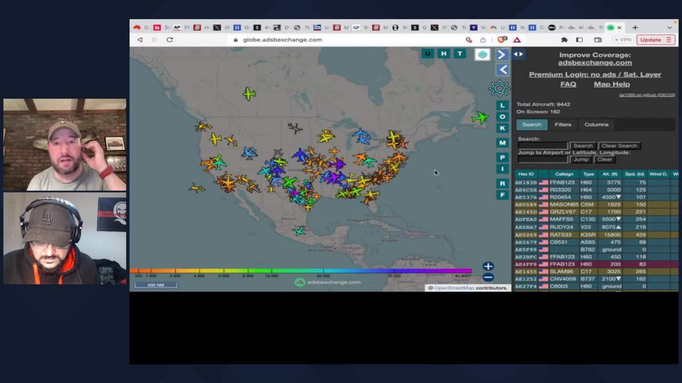Click the globe.adsbexchange.com address bar
This screenshot has width=682, height=383.
click(x=282, y=40)
